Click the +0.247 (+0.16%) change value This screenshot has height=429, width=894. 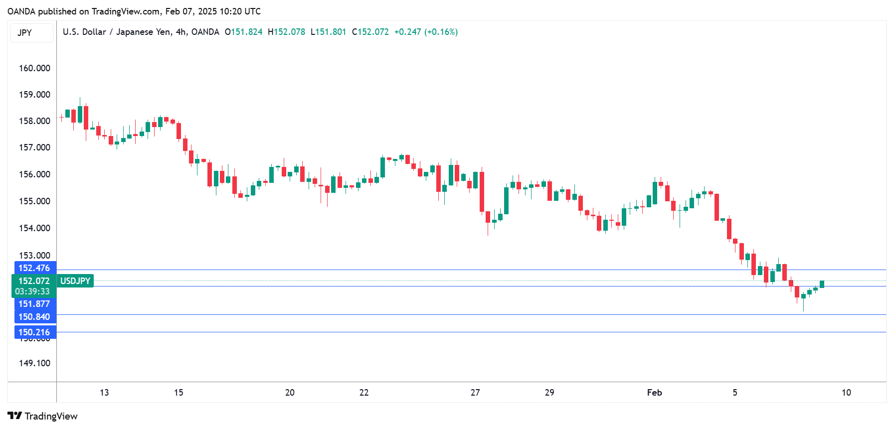tap(426, 32)
